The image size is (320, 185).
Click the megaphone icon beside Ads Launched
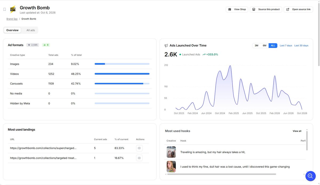click(x=166, y=46)
